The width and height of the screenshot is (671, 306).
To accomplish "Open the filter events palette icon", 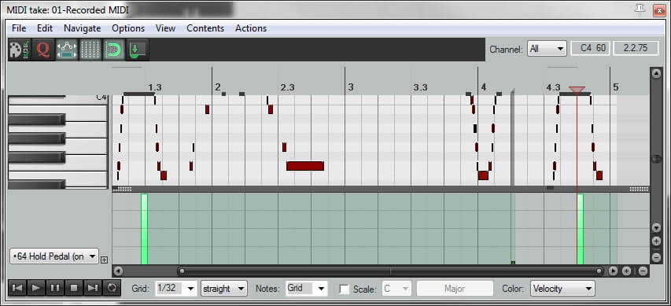I will click(20, 50).
